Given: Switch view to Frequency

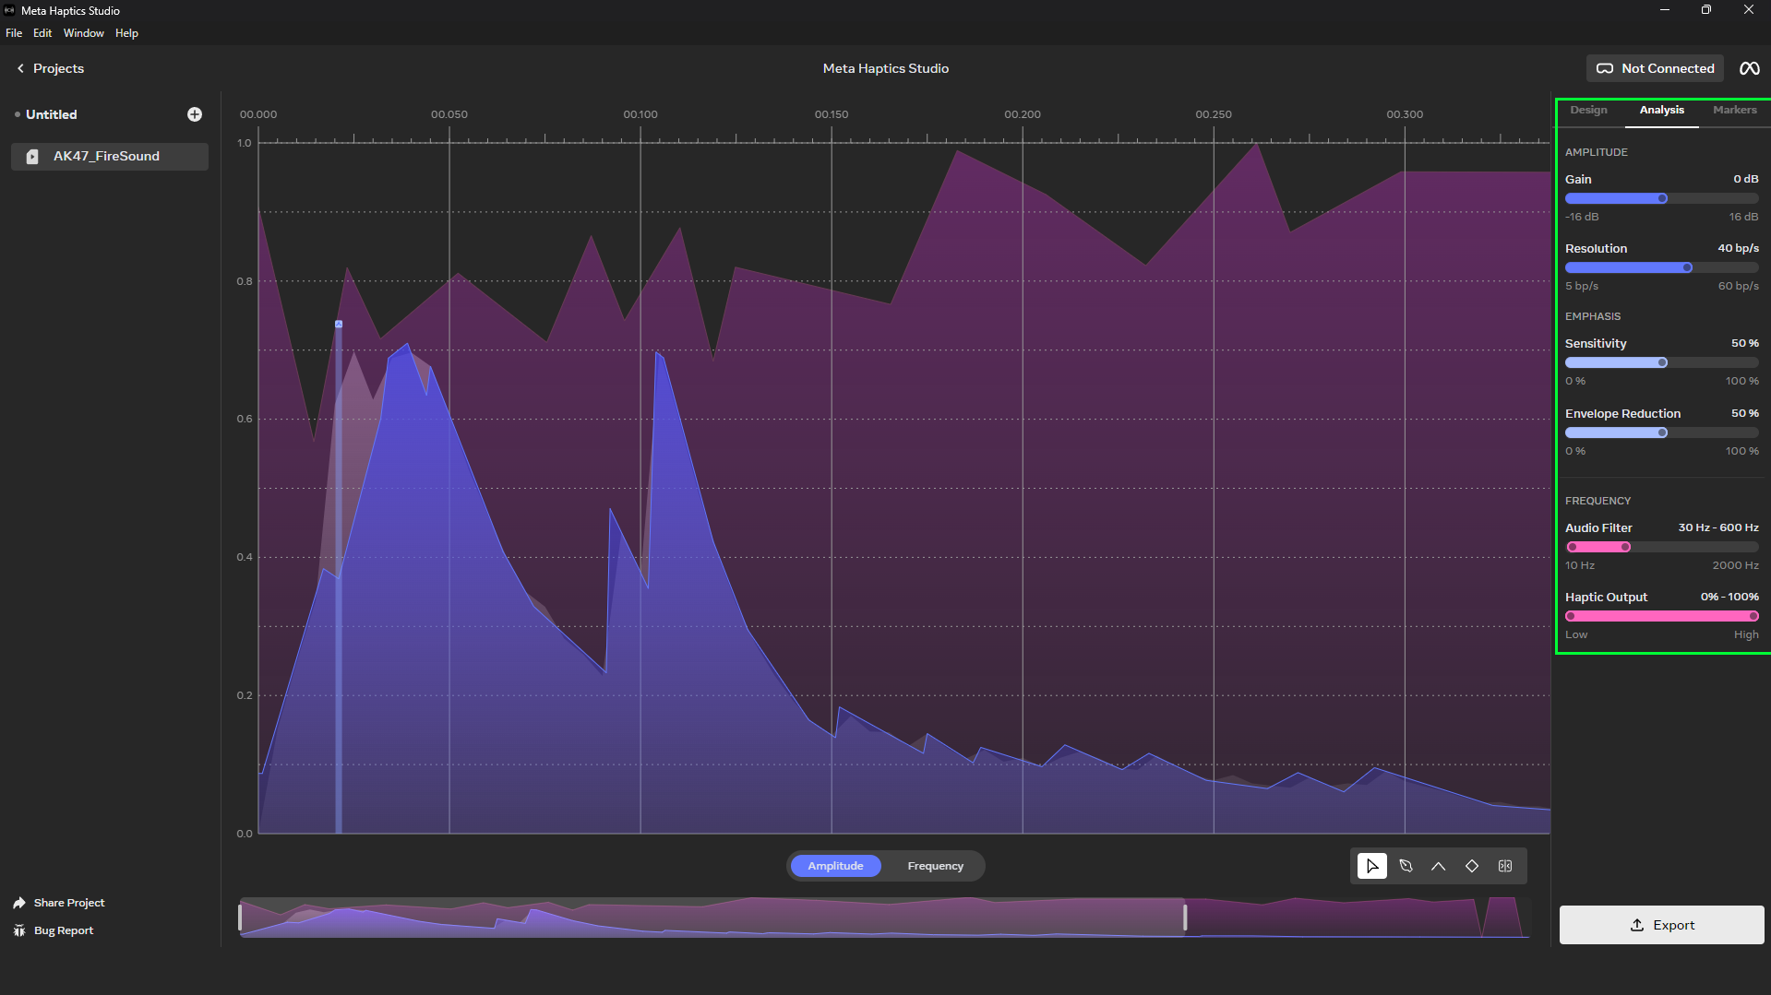Looking at the screenshot, I should click(x=935, y=866).
